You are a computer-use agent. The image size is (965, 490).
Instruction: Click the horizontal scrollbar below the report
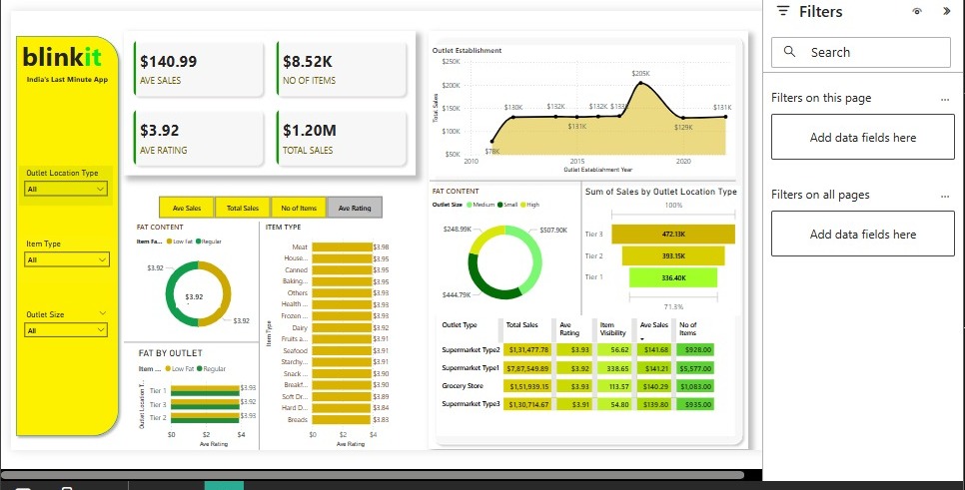373,475
